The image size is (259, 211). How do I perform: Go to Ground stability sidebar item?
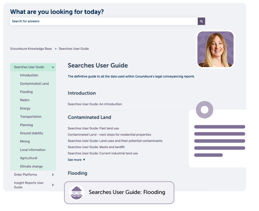(x=32, y=133)
